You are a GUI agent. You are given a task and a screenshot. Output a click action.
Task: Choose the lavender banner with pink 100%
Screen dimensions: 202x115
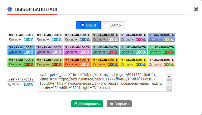click(x=133, y=37)
